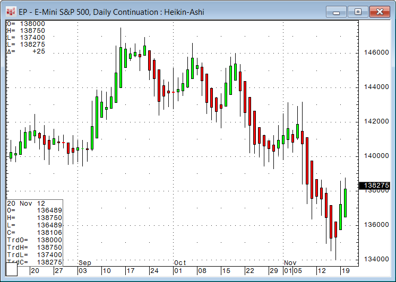The height and width of the screenshot is (282, 396).
Task: Close the E-Mini S&P 500 chart window
Action: tap(381, 11)
